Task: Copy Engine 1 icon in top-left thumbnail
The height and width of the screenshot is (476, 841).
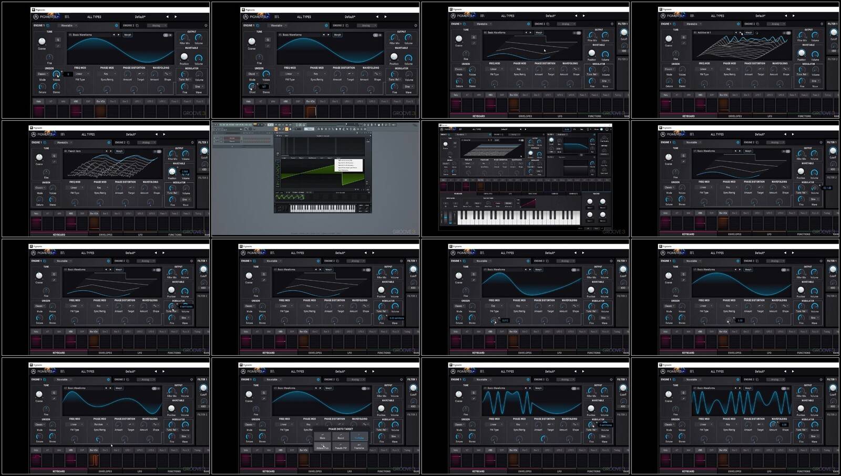Action: tap(48, 25)
